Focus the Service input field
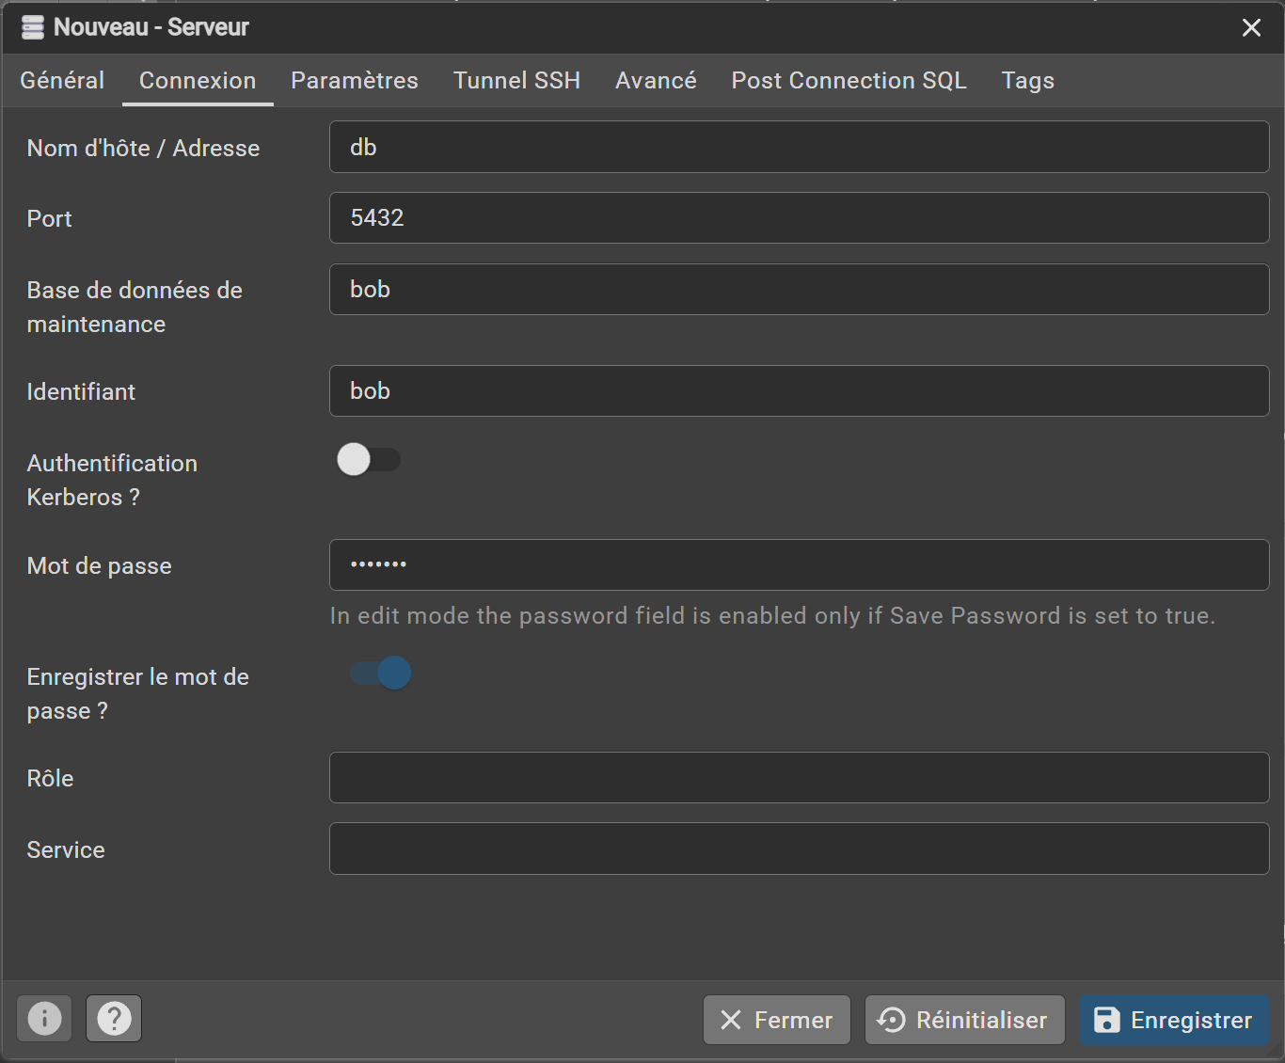The height and width of the screenshot is (1063, 1285). click(x=799, y=849)
